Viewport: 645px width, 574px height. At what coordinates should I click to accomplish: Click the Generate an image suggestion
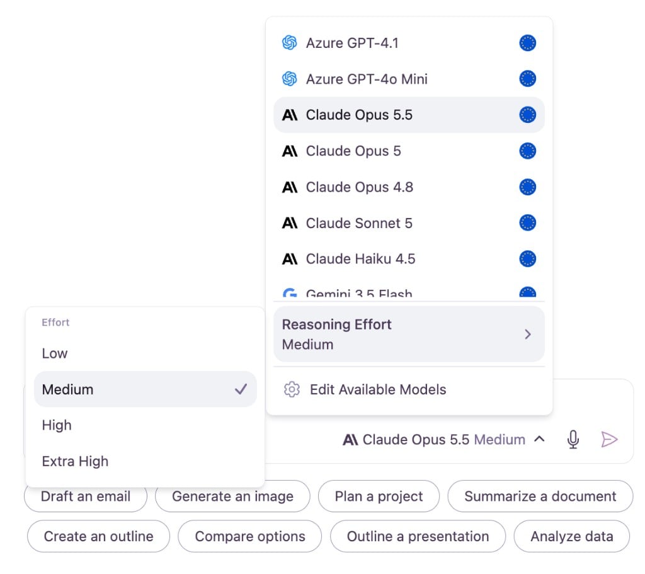(232, 497)
